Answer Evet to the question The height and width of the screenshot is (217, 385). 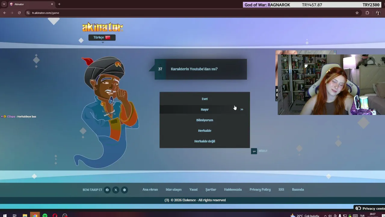pyautogui.click(x=205, y=99)
